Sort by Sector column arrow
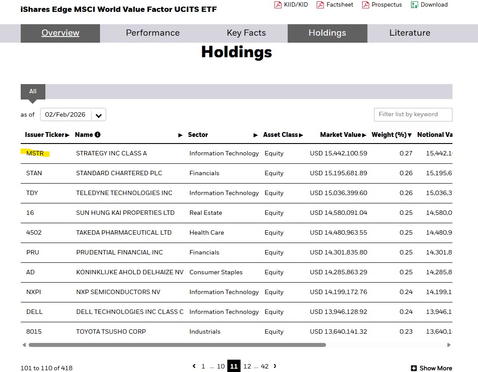Screen dimensions: 478x372 256,135
